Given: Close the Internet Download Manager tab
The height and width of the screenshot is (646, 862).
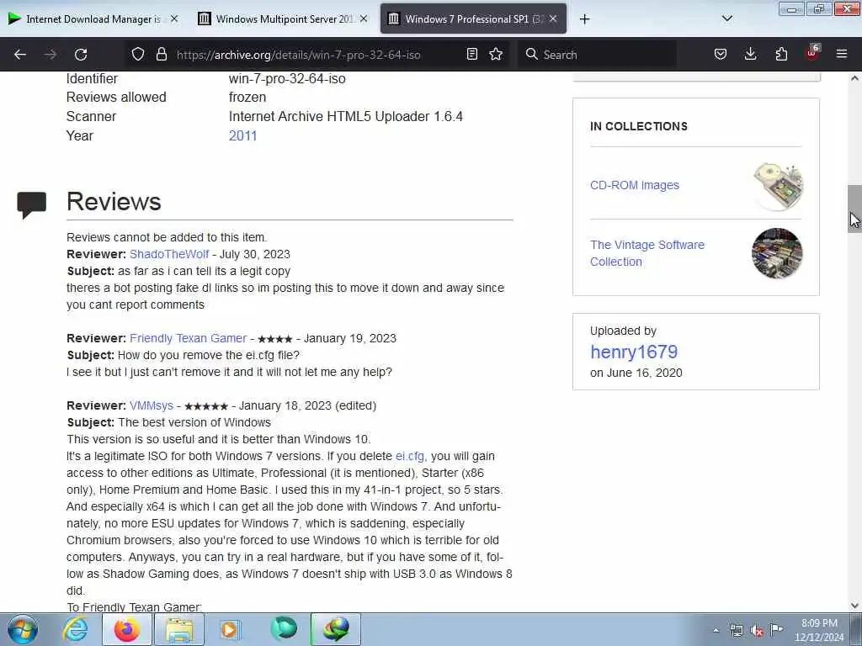Looking at the screenshot, I should (x=174, y=19).
